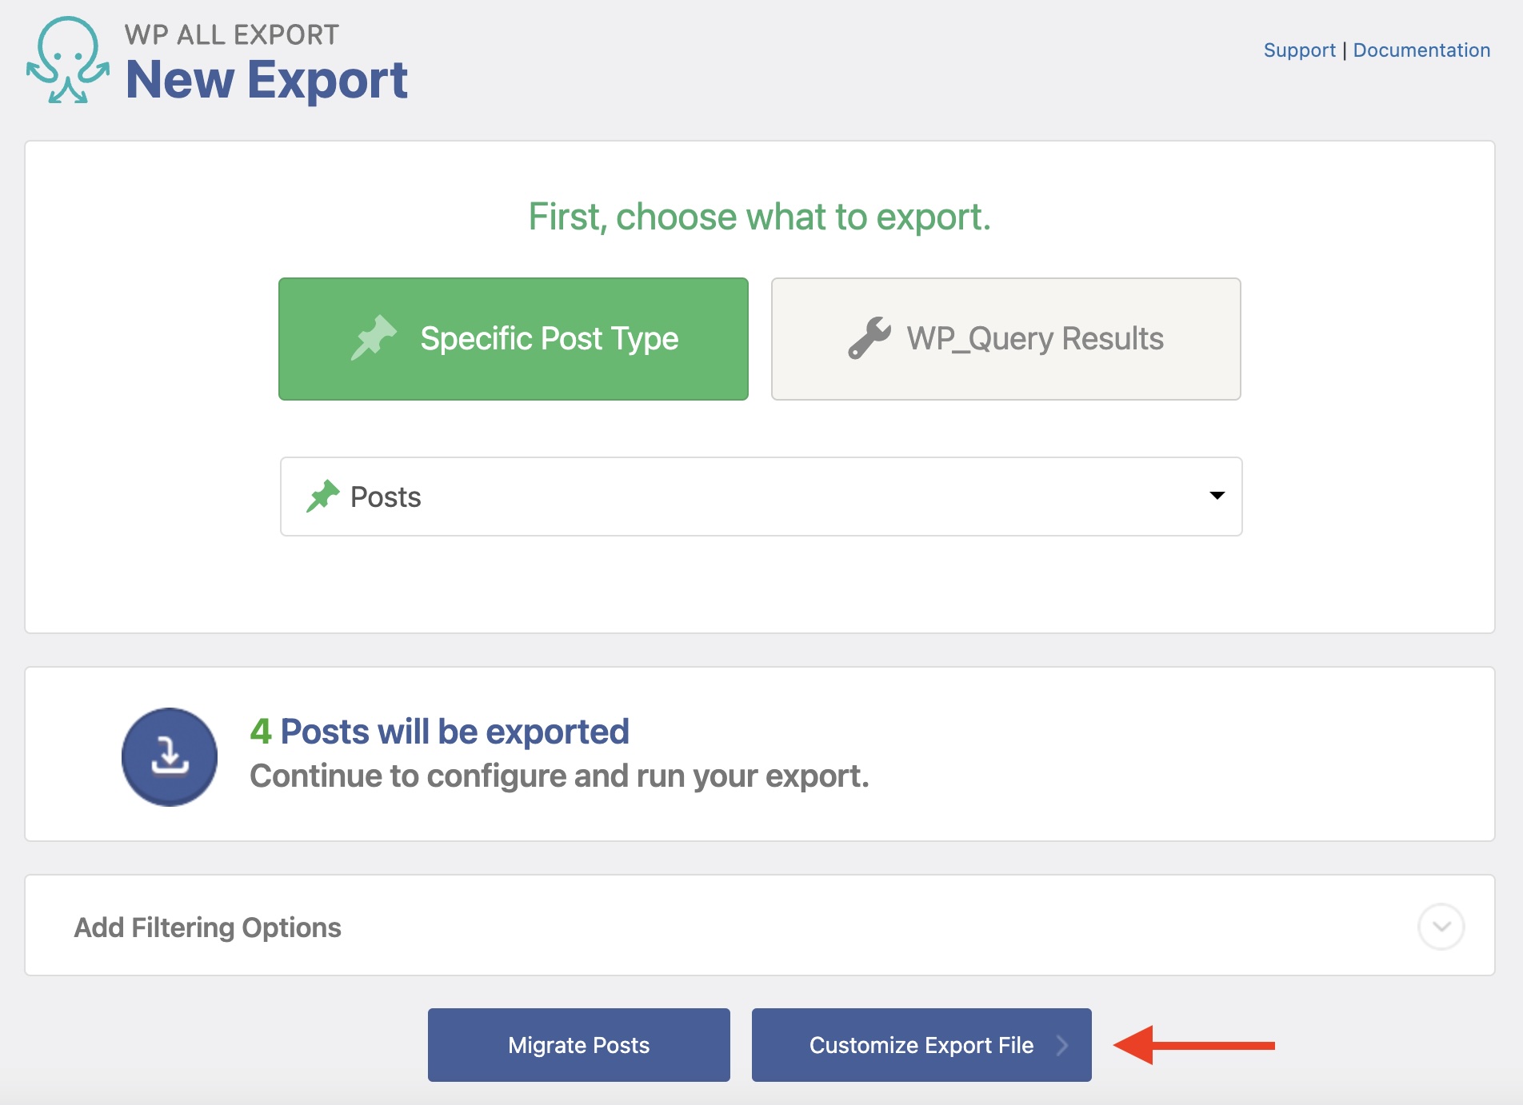The image size is (1523, 1105).
Task: Click the Add Filtering Options header label
Action: click(208, 927)
